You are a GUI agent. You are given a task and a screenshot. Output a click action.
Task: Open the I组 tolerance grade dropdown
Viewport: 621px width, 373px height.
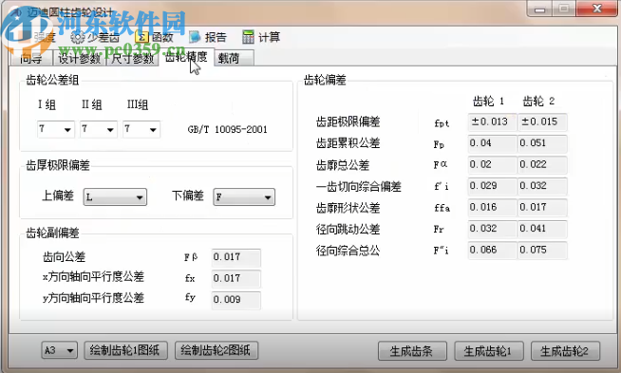click(56, 129)
